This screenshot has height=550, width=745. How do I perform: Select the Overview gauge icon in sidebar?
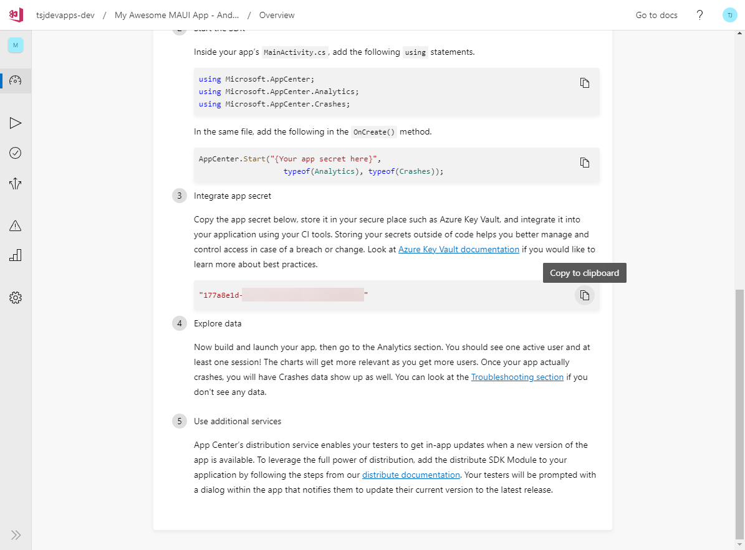point(16,81)
